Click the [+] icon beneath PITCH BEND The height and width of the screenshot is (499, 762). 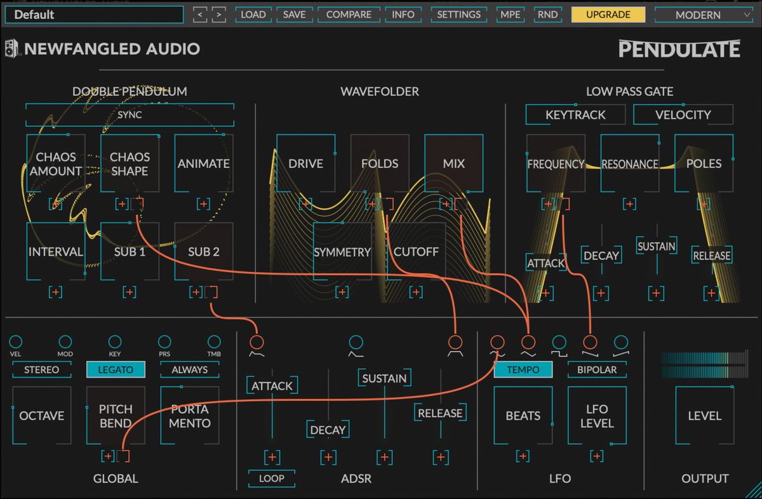(x=109, y=455)
